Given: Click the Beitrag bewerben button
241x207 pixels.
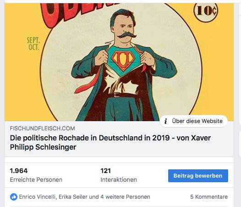Looking at the screenshot, I should [x=198, y=176].
